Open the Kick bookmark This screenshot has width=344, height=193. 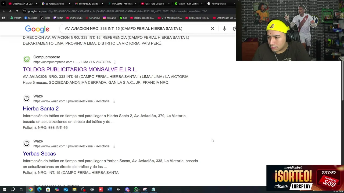(123, 18)
